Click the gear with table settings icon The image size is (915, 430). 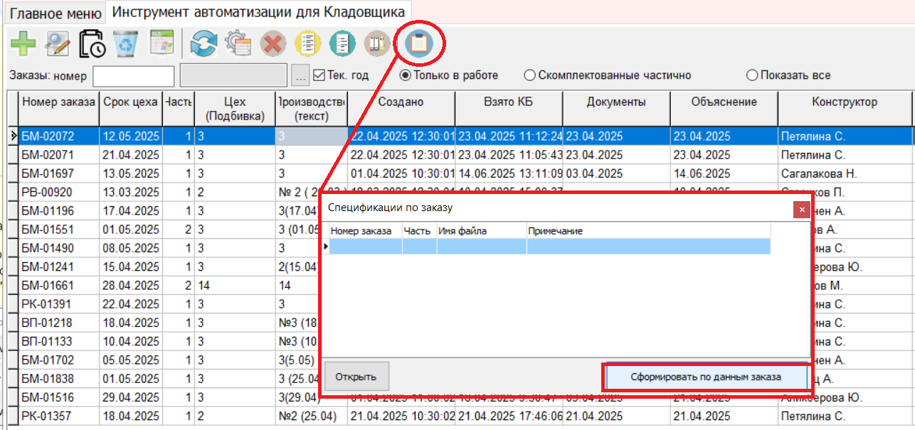coord(238,44)
